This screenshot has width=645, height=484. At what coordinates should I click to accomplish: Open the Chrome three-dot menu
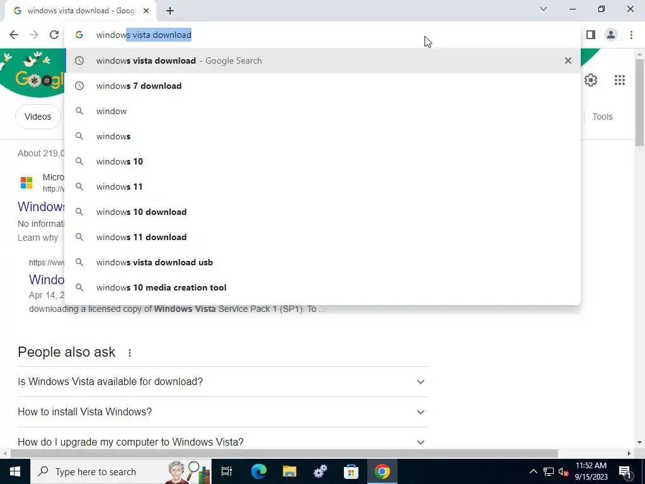(x=631, y=35)
